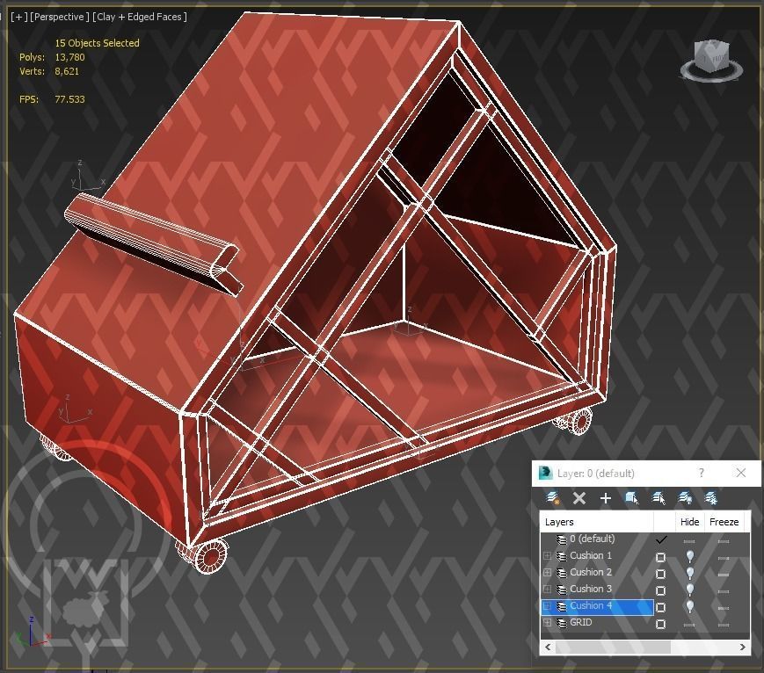Close the Layer dialog
The width and height of the screenshot is (764, 673).
pyautogui.click(x=741, y=473)
